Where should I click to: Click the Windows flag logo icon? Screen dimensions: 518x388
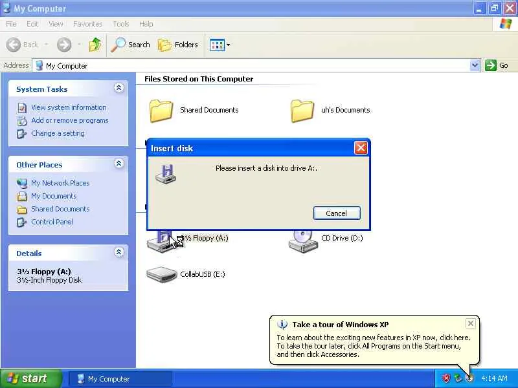click(x=506, y=24)
